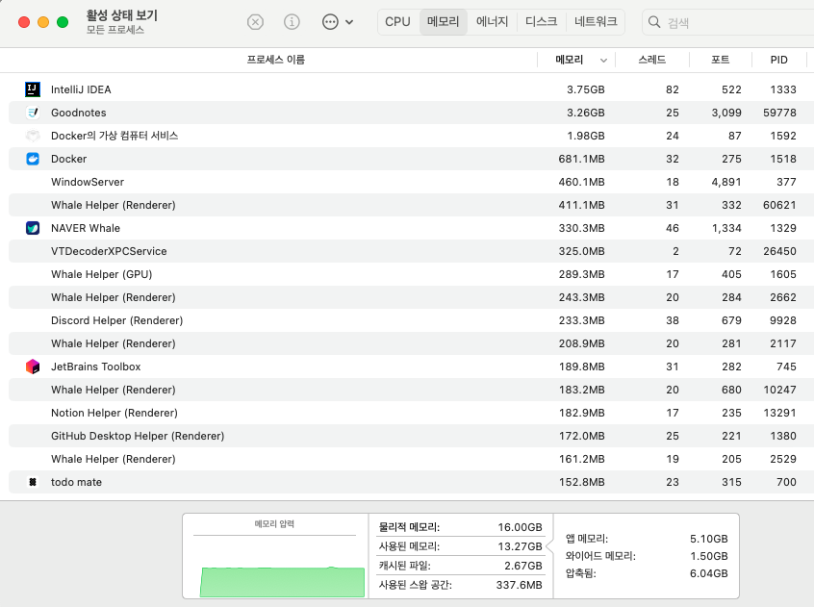The image size is (814, 607).
Task: Click the 메모리 압력 pressure graph
Action: click(x=282, y=582)
